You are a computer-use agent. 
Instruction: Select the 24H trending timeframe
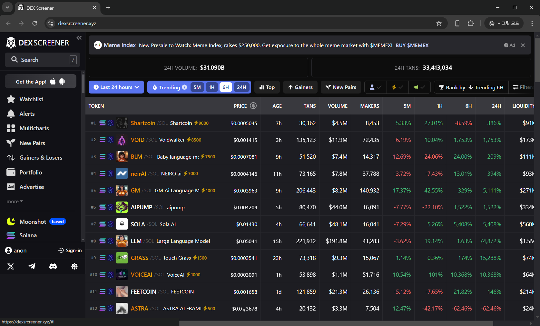pyautogui.click(x=241, y=87)
